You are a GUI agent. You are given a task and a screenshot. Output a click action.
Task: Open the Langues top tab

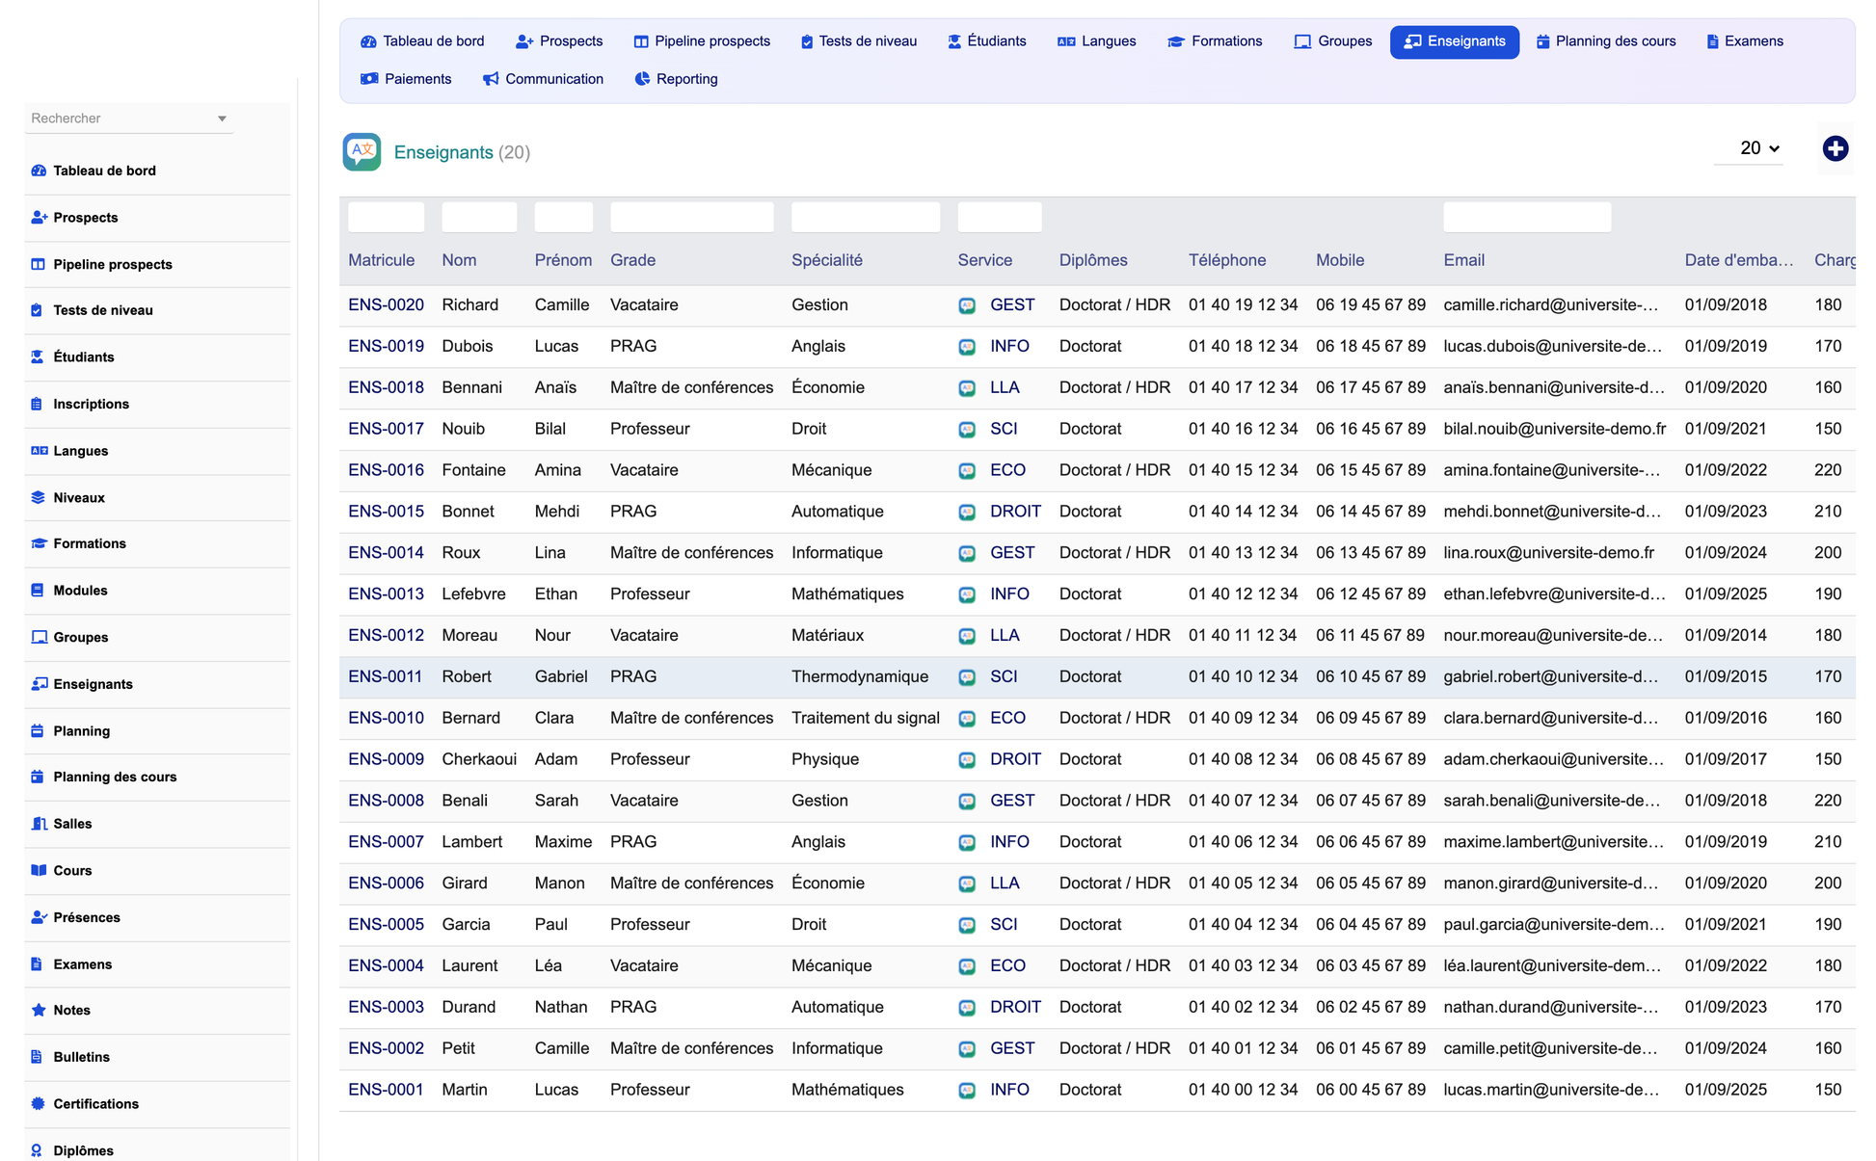click(x=1096, y=41)
